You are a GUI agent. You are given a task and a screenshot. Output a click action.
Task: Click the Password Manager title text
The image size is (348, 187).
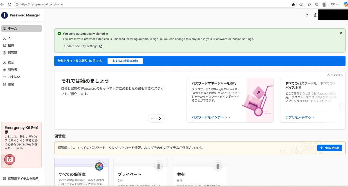pos(25,15)
